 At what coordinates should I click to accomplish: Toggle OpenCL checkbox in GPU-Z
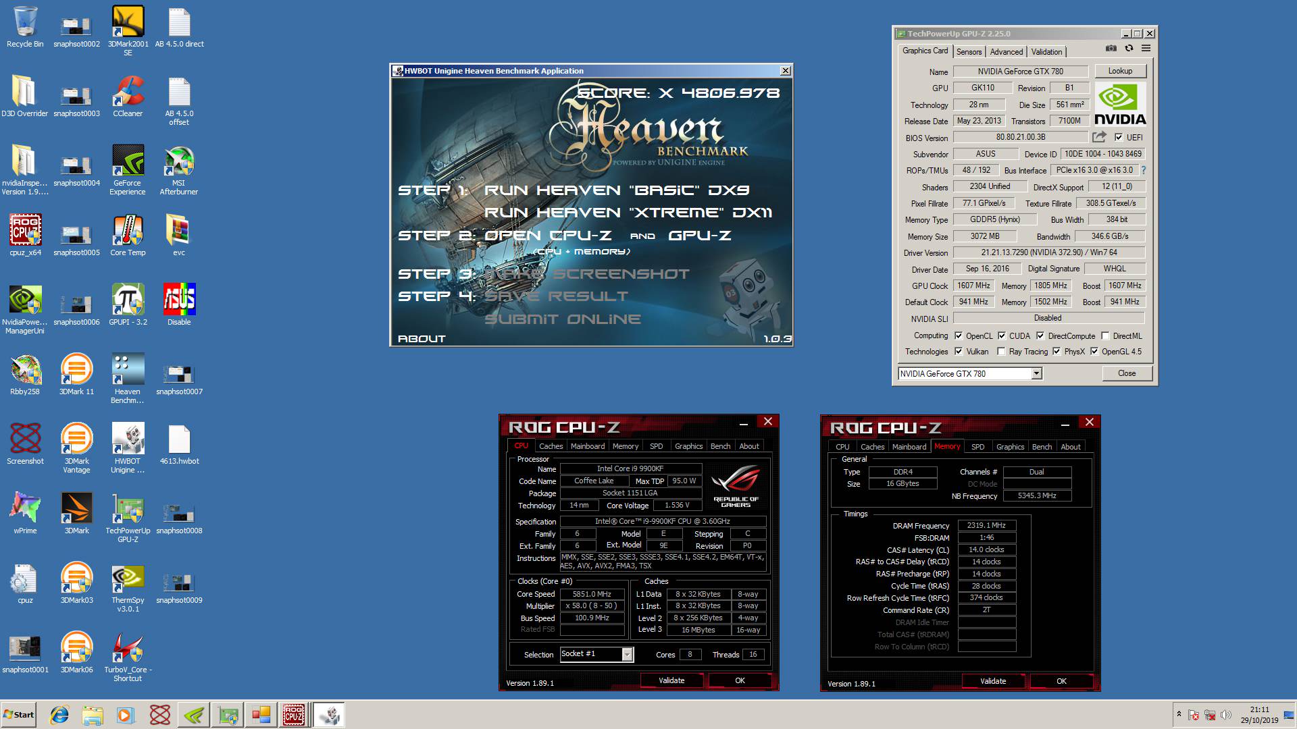coord(959,335)
